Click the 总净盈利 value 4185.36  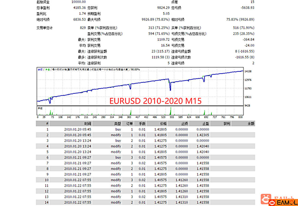click(x=79, y=8)
